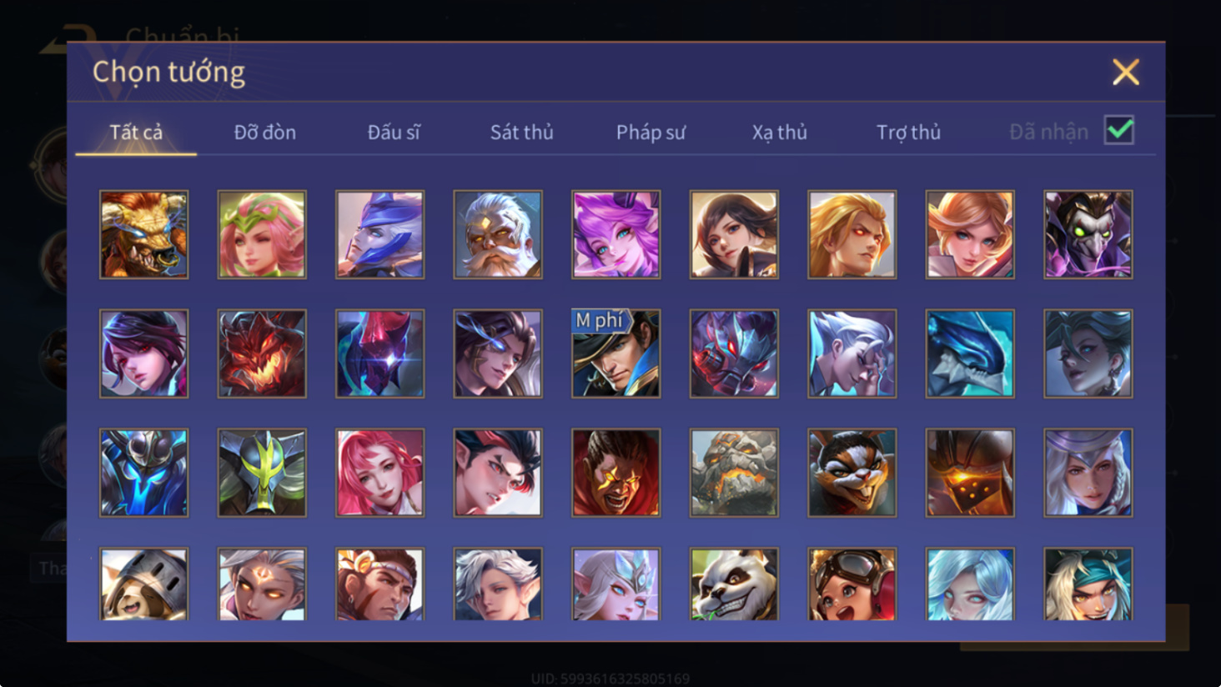Select the purple-haired girl hero portrait
Viewport: 1221px width, 687px height.
(616, 234)
